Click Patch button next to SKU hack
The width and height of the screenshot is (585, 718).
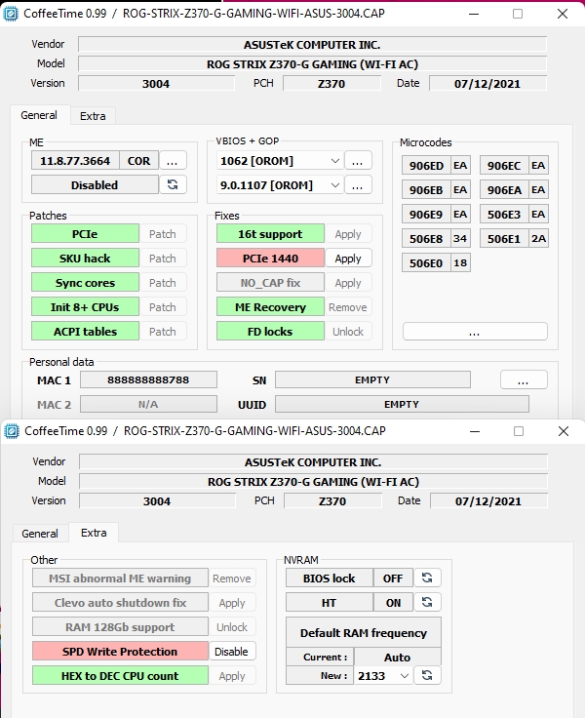pos(163,259)
